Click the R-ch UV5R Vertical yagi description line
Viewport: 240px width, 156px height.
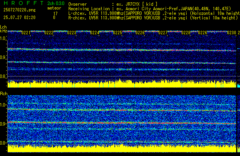153,18
